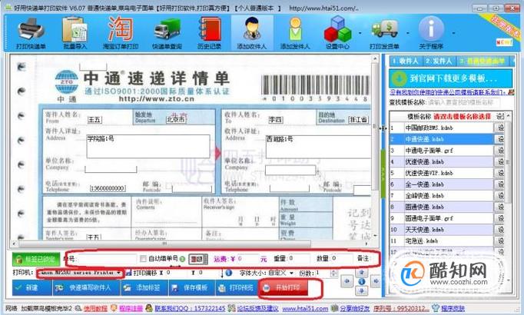
Task: Select template 圆通快递.kdnb
Action: coord(442,207)
